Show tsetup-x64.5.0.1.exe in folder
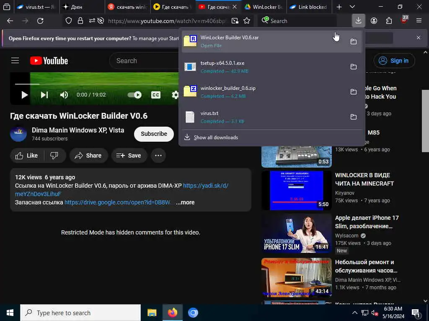Screen dimensions: 429x321 click(354, 66)
